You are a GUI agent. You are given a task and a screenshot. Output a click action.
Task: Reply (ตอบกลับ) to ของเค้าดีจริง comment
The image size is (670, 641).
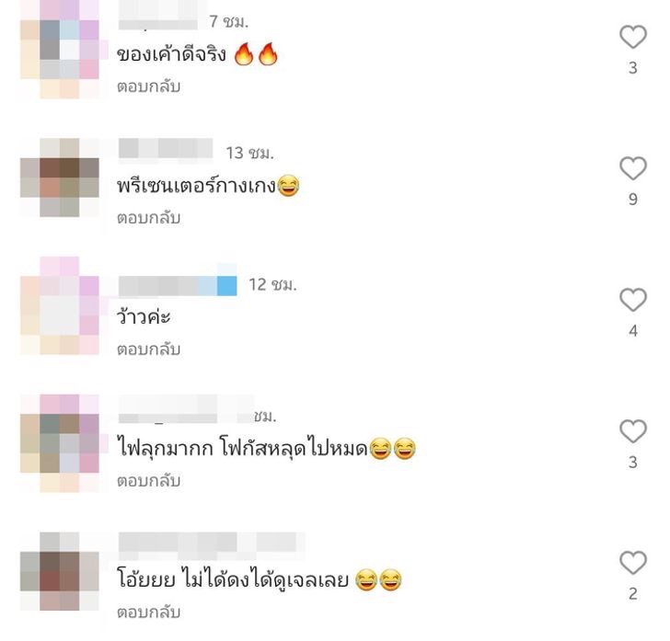tap(149, 86)
